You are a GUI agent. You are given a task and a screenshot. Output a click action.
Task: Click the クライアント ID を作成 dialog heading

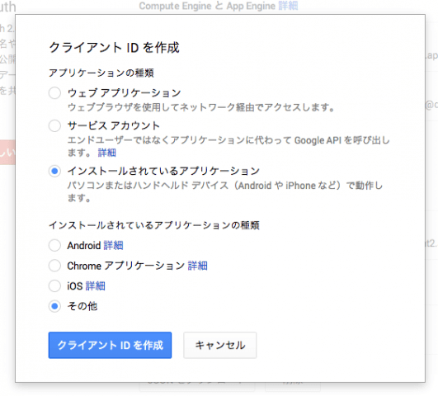point(114,47)
